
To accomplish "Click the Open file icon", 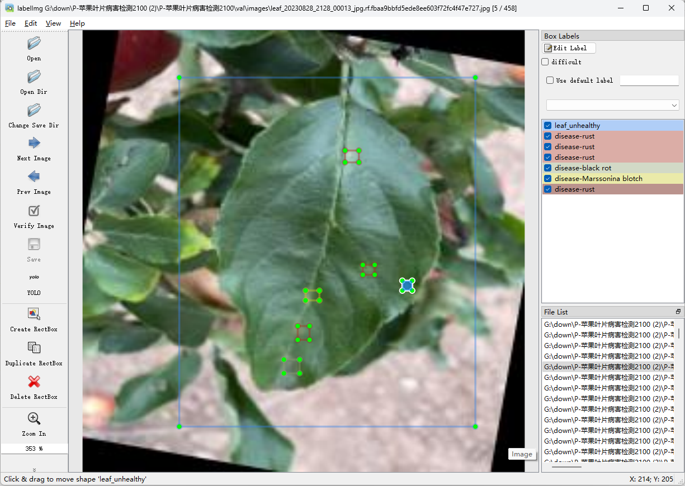I will click(34, 44).
